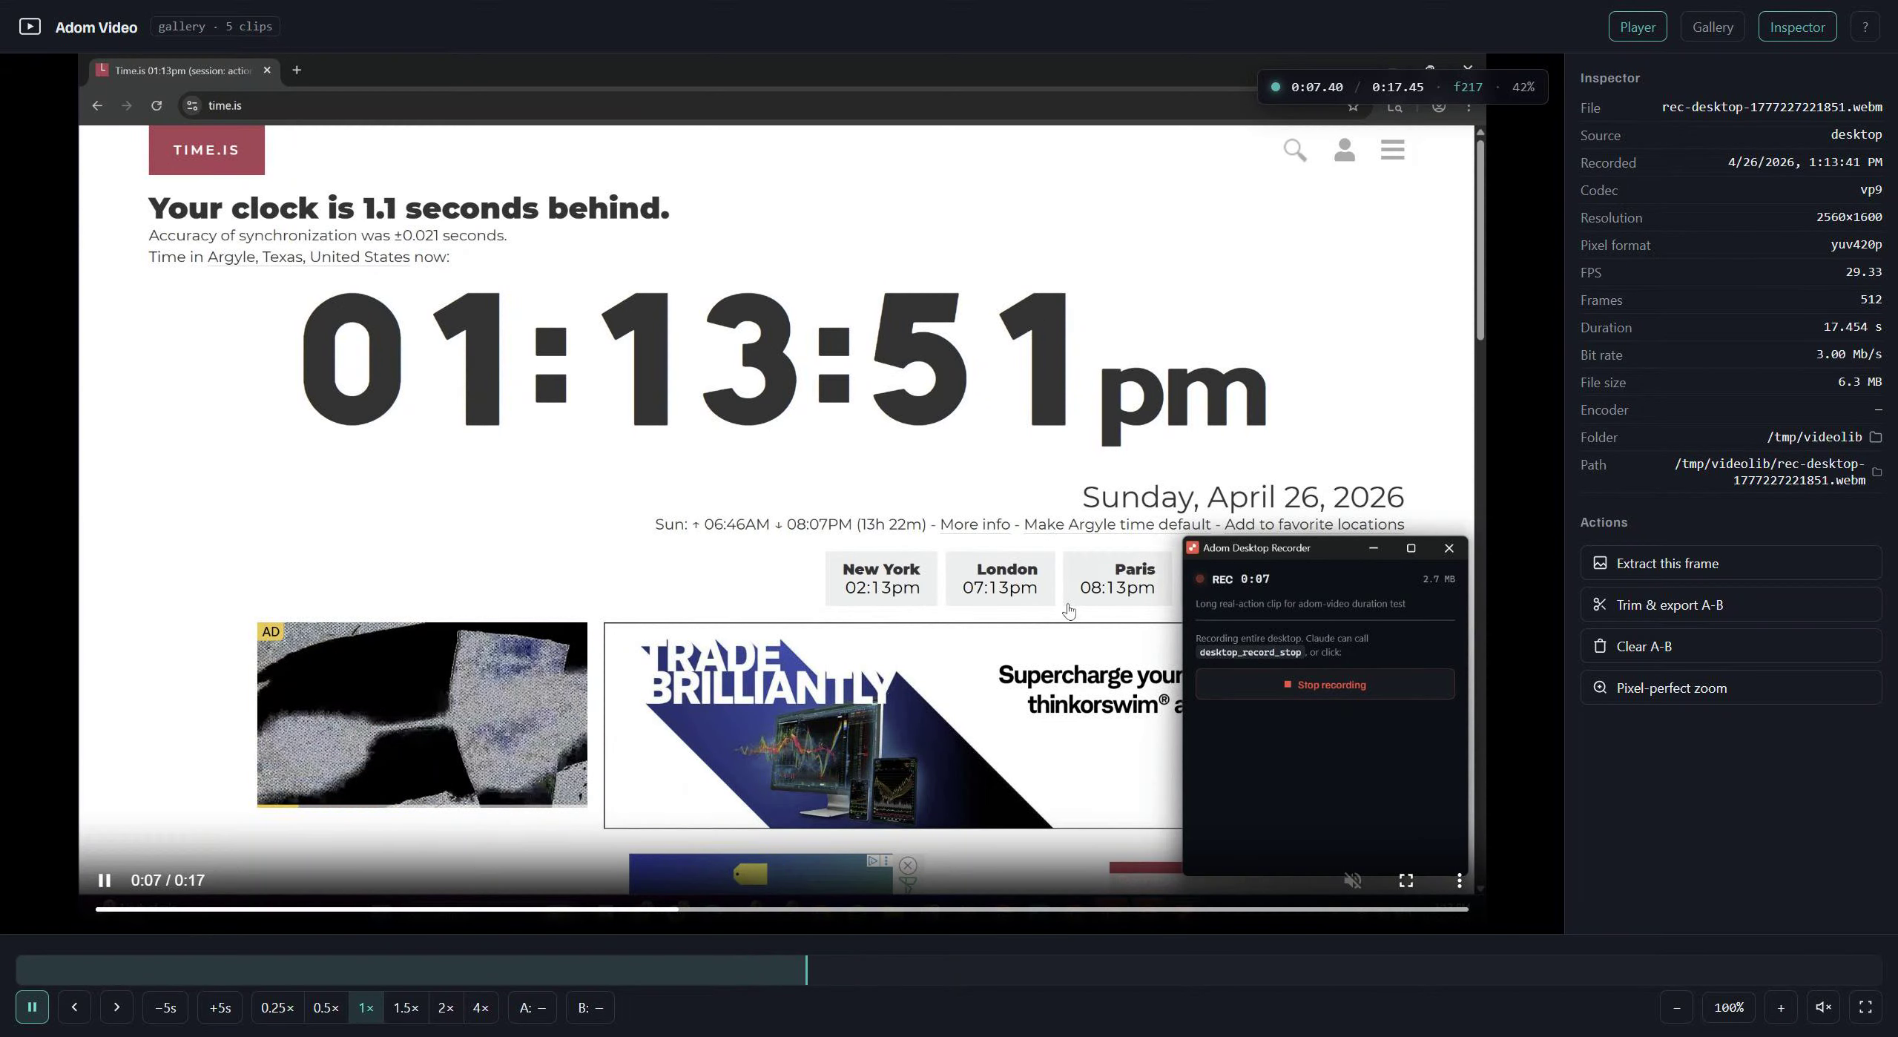Open the help question mark button

[x=1865, y=27]
